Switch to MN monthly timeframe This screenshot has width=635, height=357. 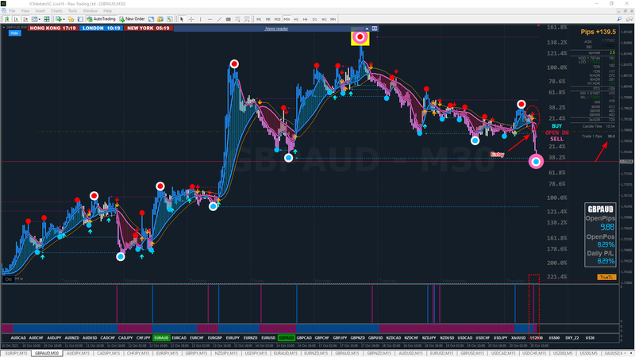coord(333,19)
